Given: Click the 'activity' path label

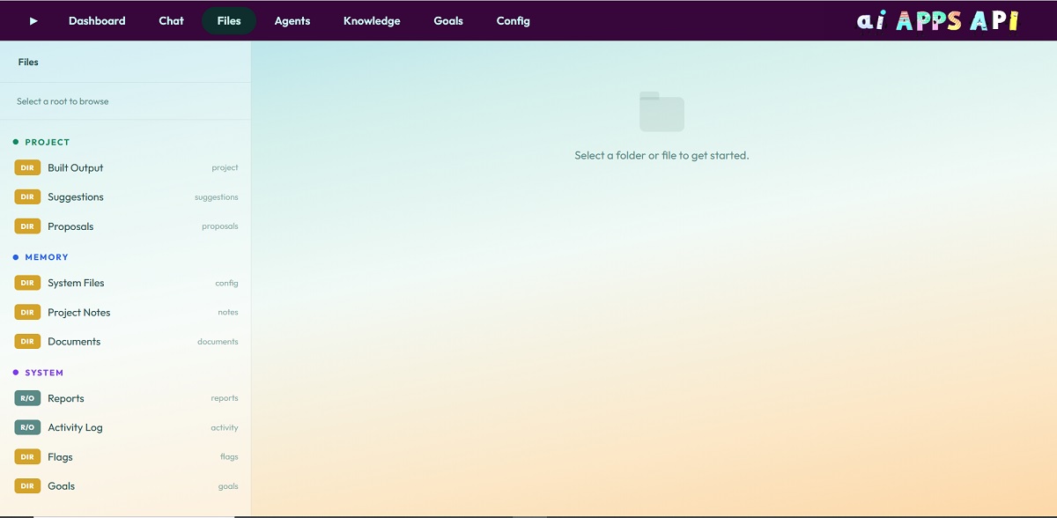Looking at the screenshot, I should click(225, 428).
